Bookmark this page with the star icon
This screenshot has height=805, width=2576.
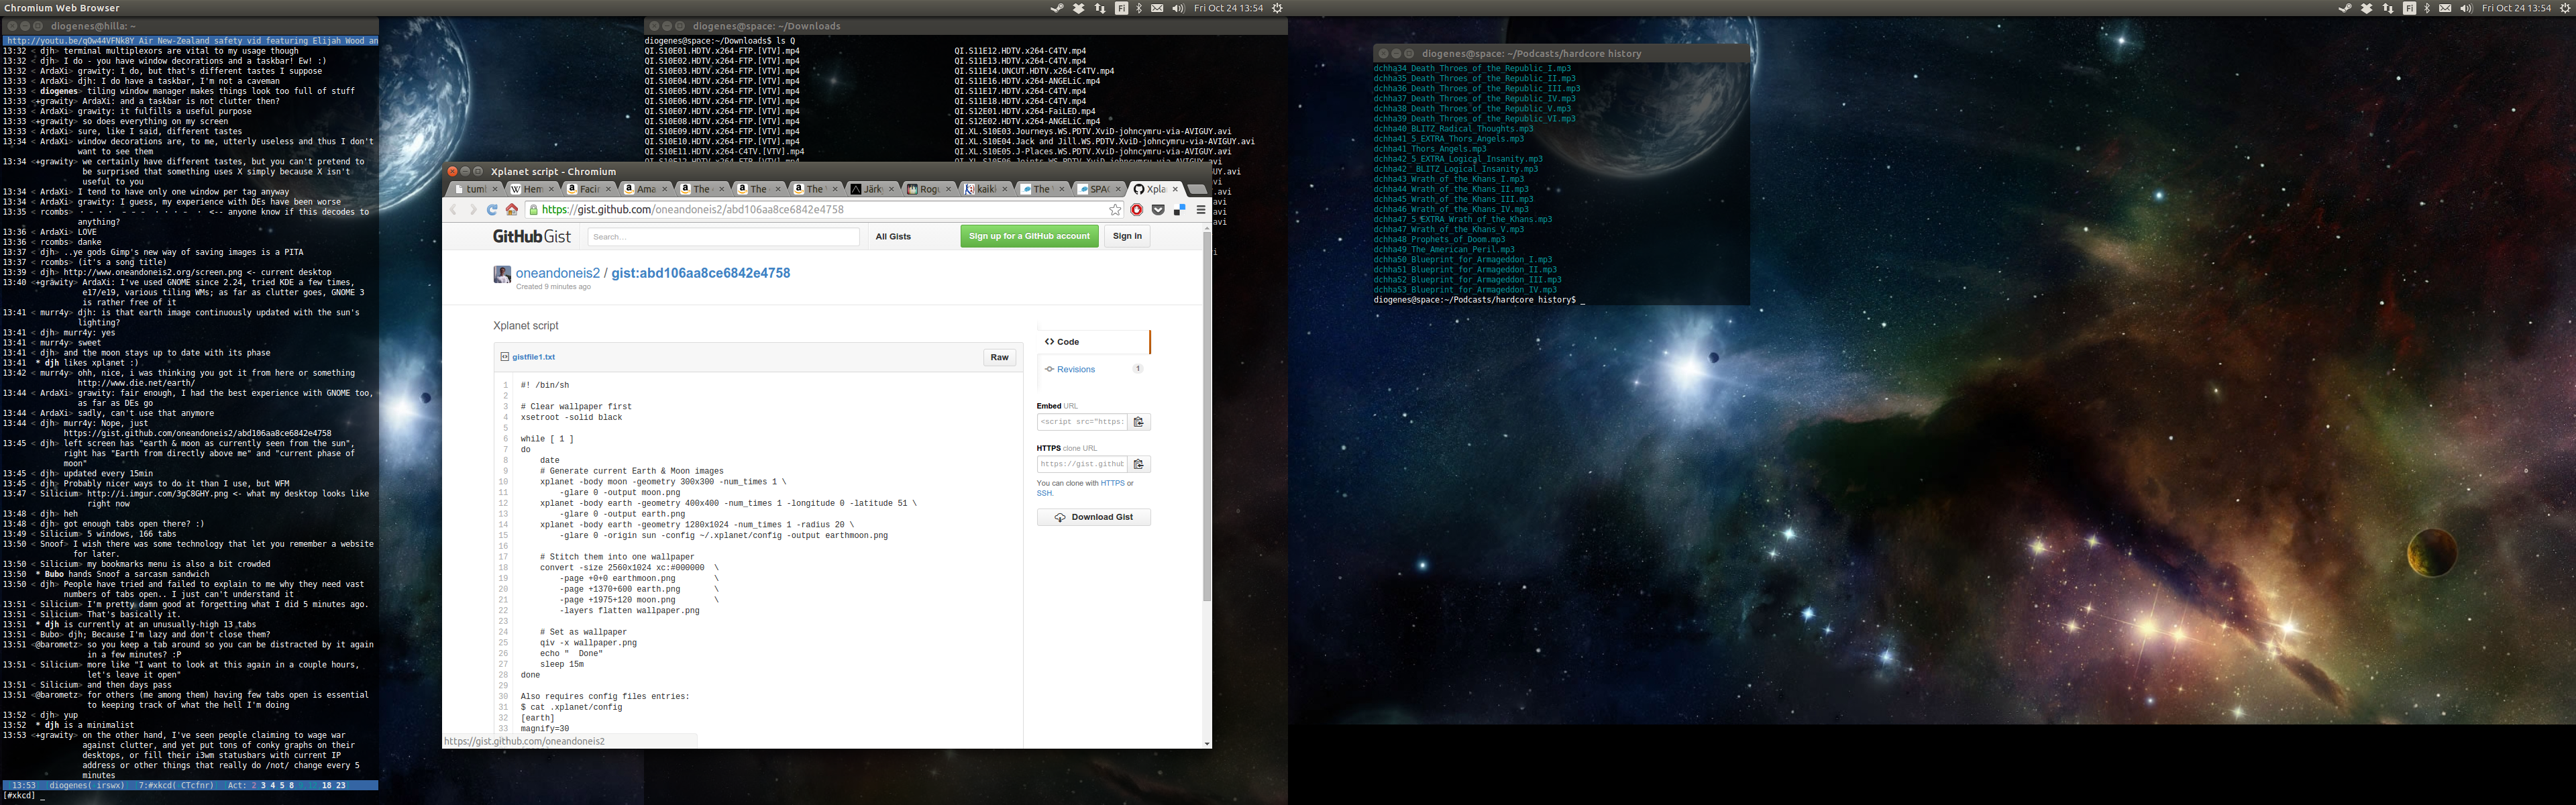click(1115, 210)
